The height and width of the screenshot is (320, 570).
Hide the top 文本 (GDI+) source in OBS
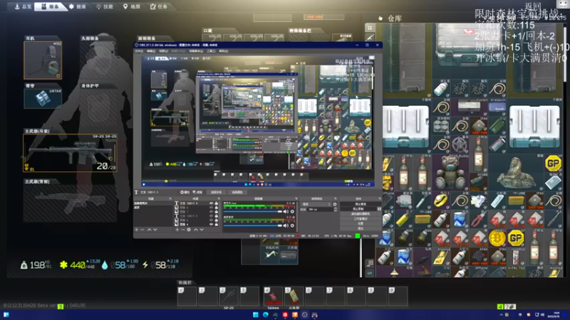[211, 203]
